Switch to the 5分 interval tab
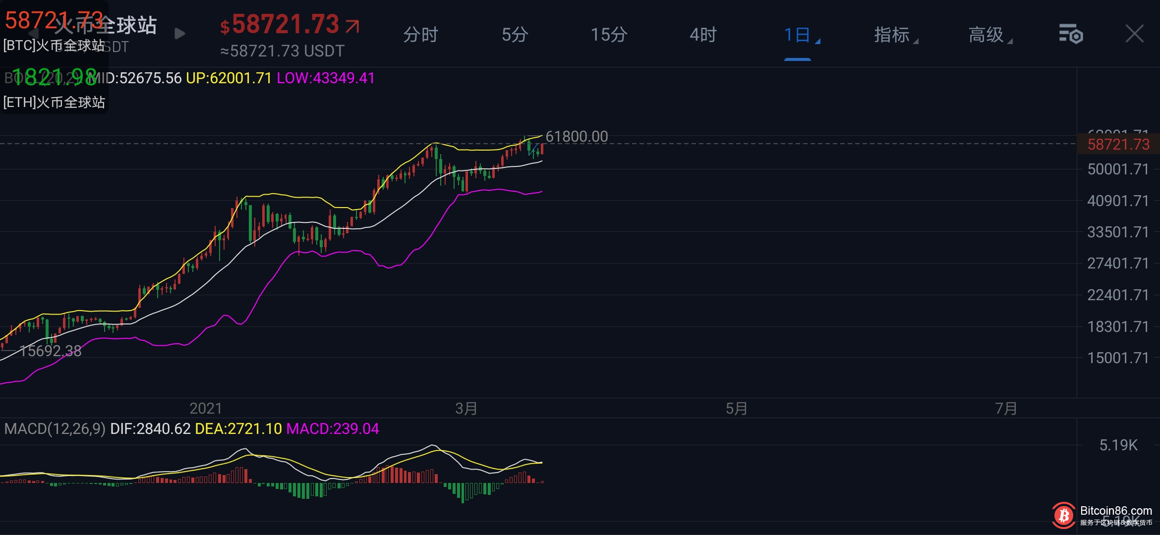 point(515,35)
